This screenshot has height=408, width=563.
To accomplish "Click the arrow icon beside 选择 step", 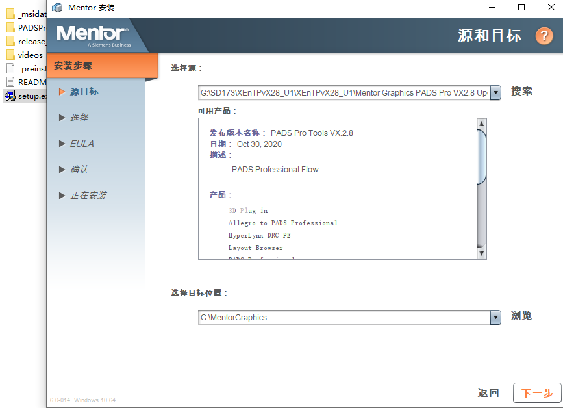I will pos(62,118).
